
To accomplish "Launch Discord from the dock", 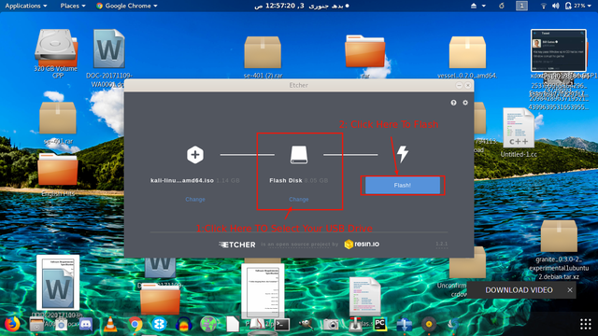I will click(x=86, y=325).
